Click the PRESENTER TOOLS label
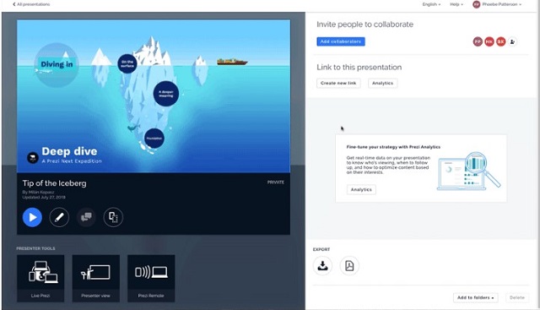540x310 pixels. (x=35, y=248)
